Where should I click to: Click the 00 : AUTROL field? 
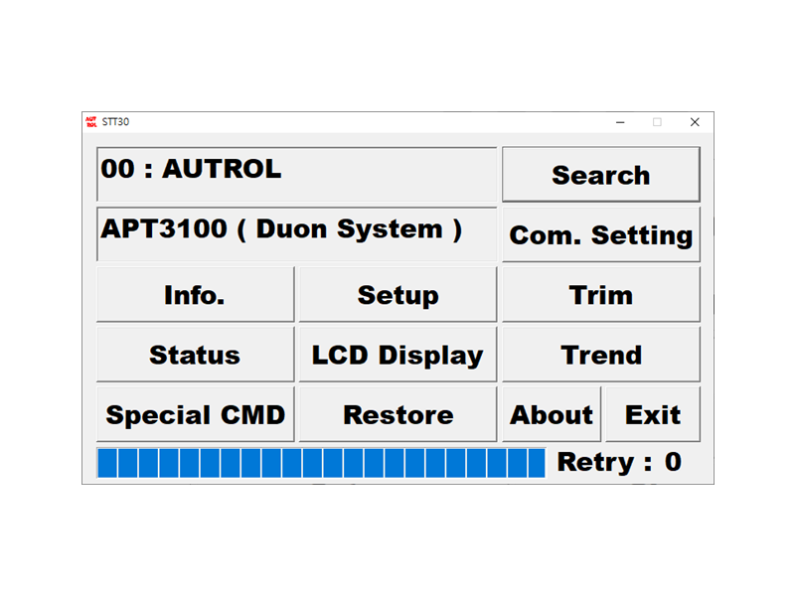tap(296, 175)
